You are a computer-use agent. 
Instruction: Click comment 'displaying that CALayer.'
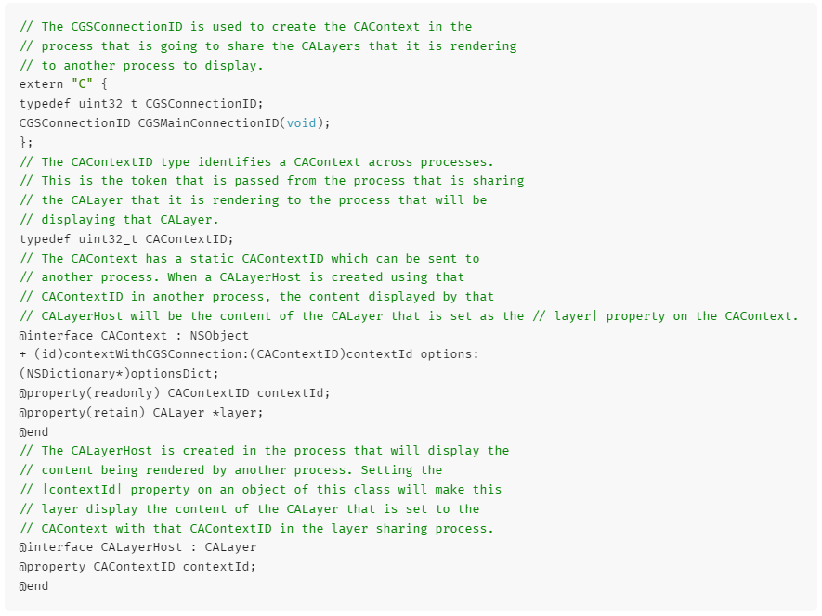pos(119,220)
